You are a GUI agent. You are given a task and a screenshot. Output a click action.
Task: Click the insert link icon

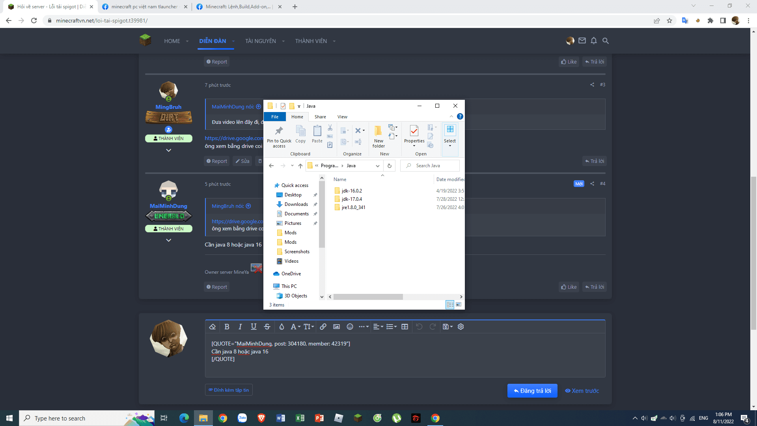point(323,327)
